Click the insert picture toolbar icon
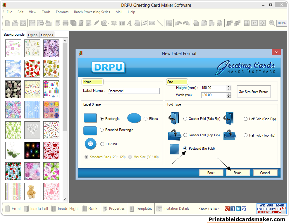 [88, 23]
